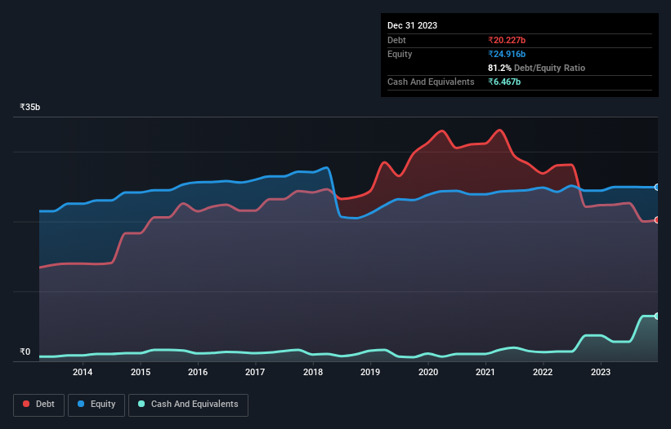671x429 pixels.
Task: Click the 2022 x-axis label
Action: (543, 372)
